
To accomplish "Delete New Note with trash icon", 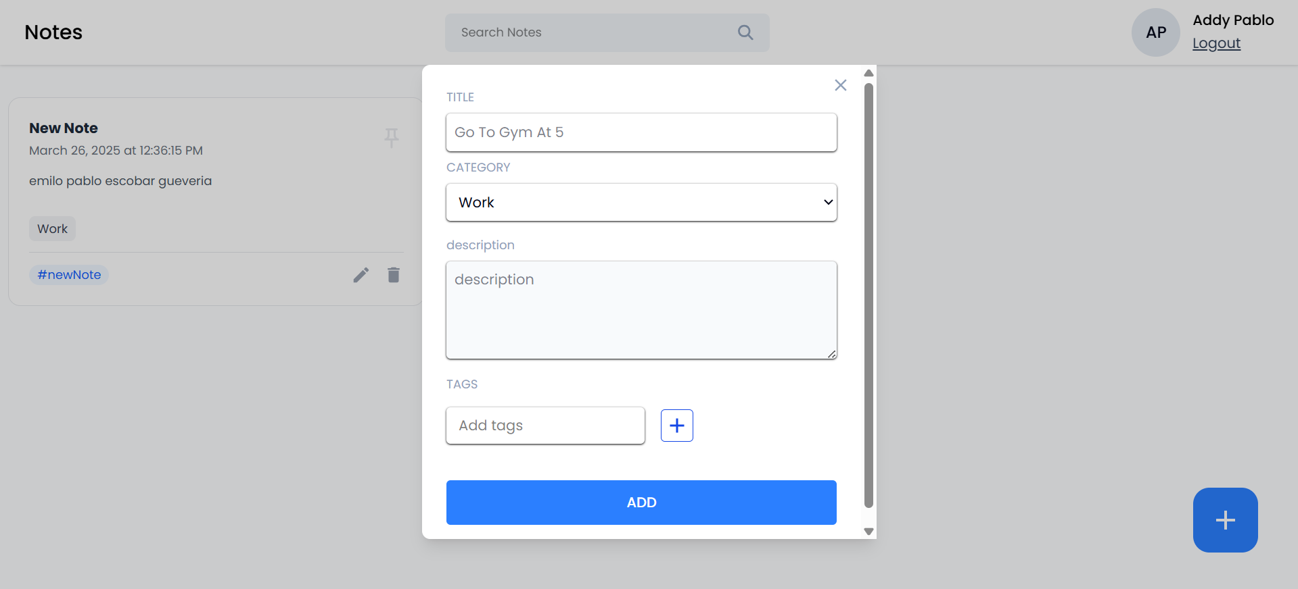I will [x=394, y=275].
